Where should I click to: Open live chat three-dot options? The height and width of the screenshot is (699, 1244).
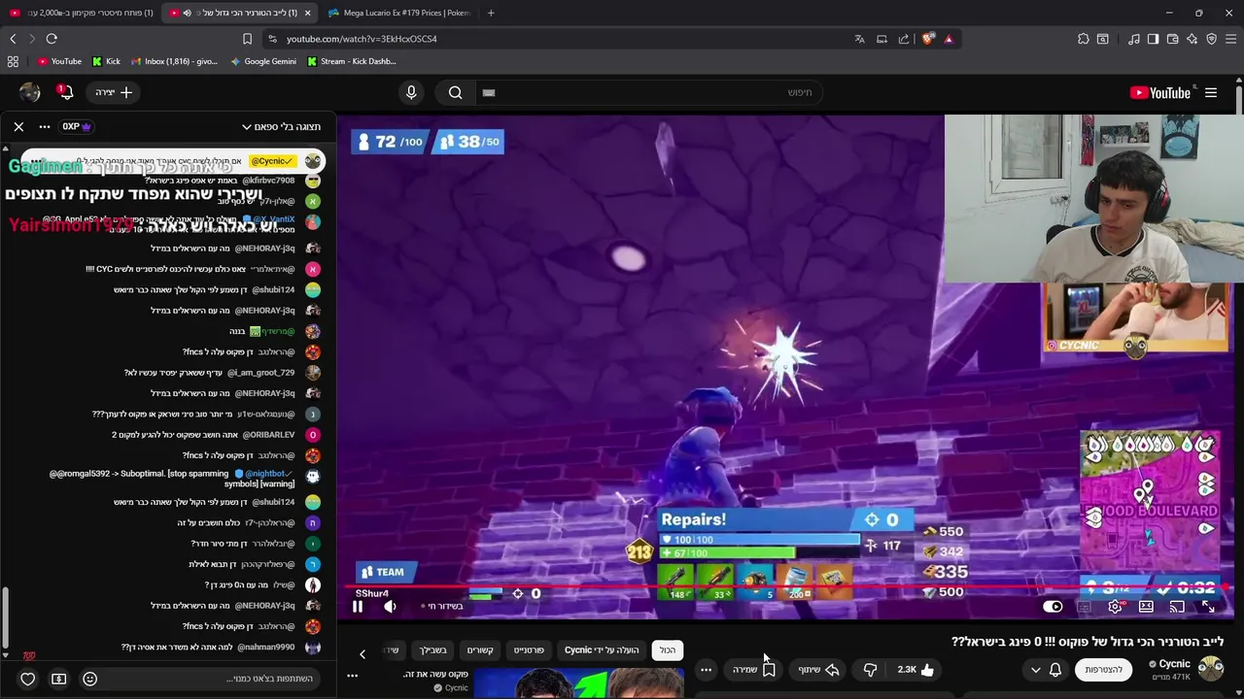(45, 126)
